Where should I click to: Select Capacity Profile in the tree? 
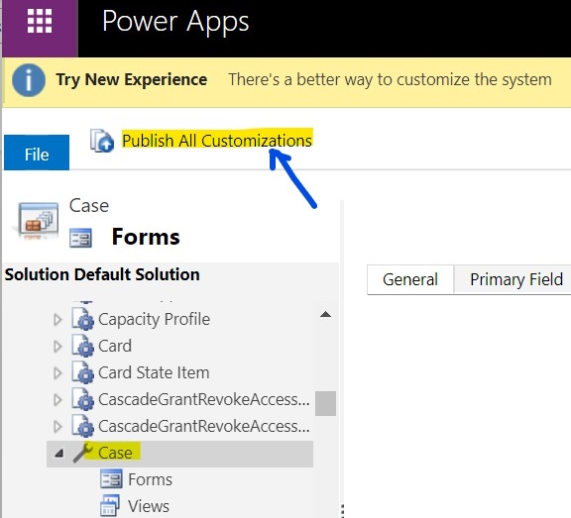pyautogui.click(x=154, y=319)
